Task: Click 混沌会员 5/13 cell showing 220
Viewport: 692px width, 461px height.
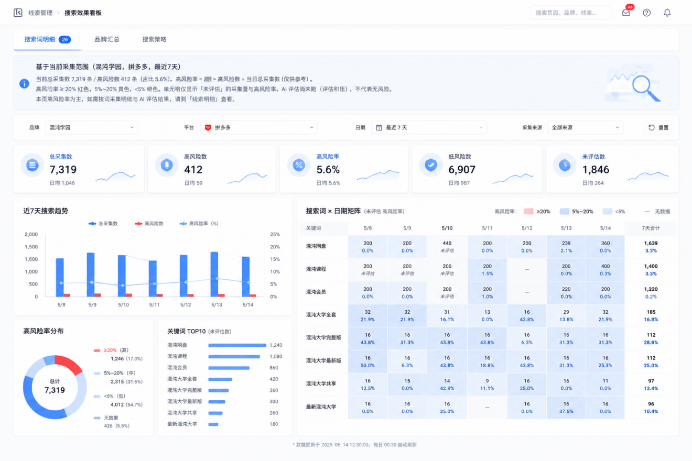Action: 566,293
